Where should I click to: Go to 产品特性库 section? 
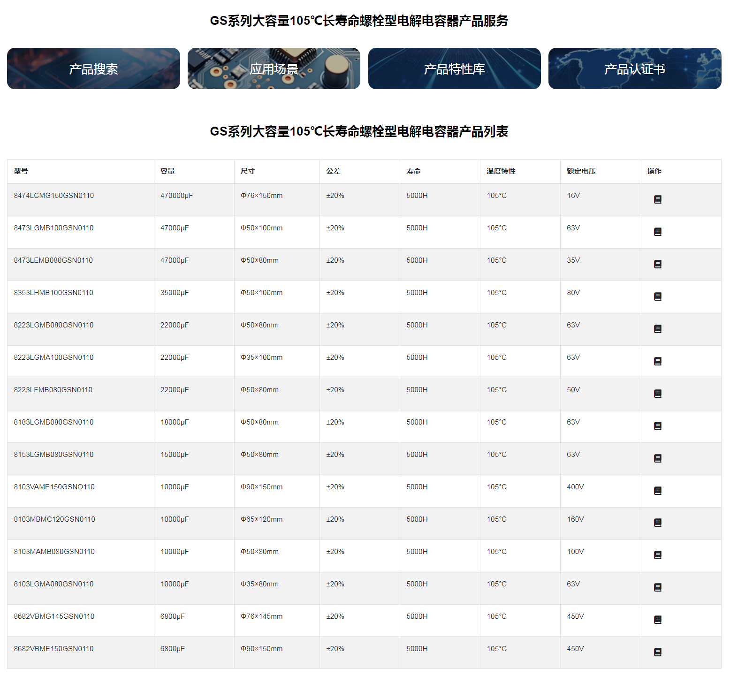point(454,69)
